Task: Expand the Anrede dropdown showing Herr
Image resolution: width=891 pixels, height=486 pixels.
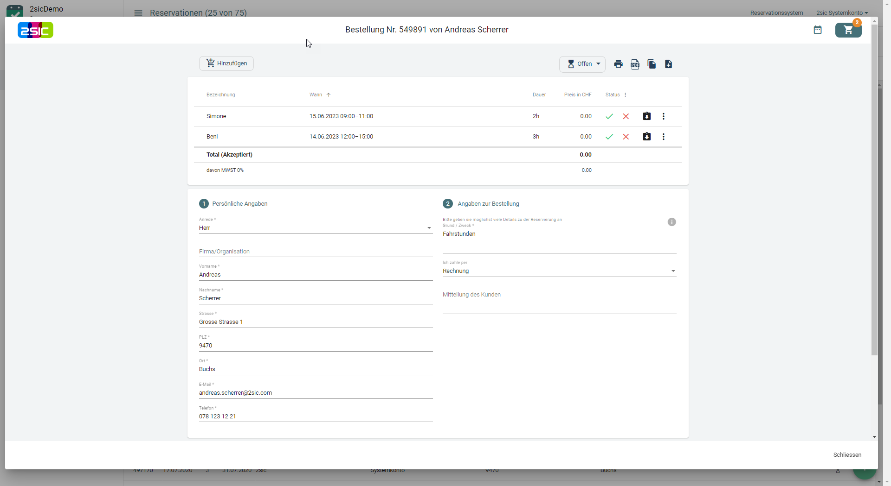Action: [x=316, y=228]
